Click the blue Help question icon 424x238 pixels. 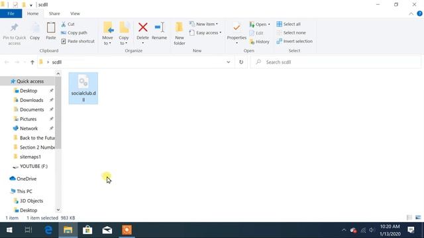coord(419,13)
